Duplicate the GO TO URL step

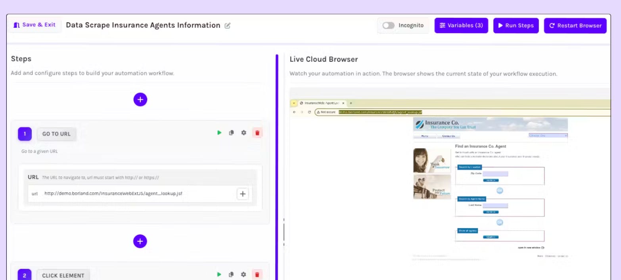tap(231, 133)
